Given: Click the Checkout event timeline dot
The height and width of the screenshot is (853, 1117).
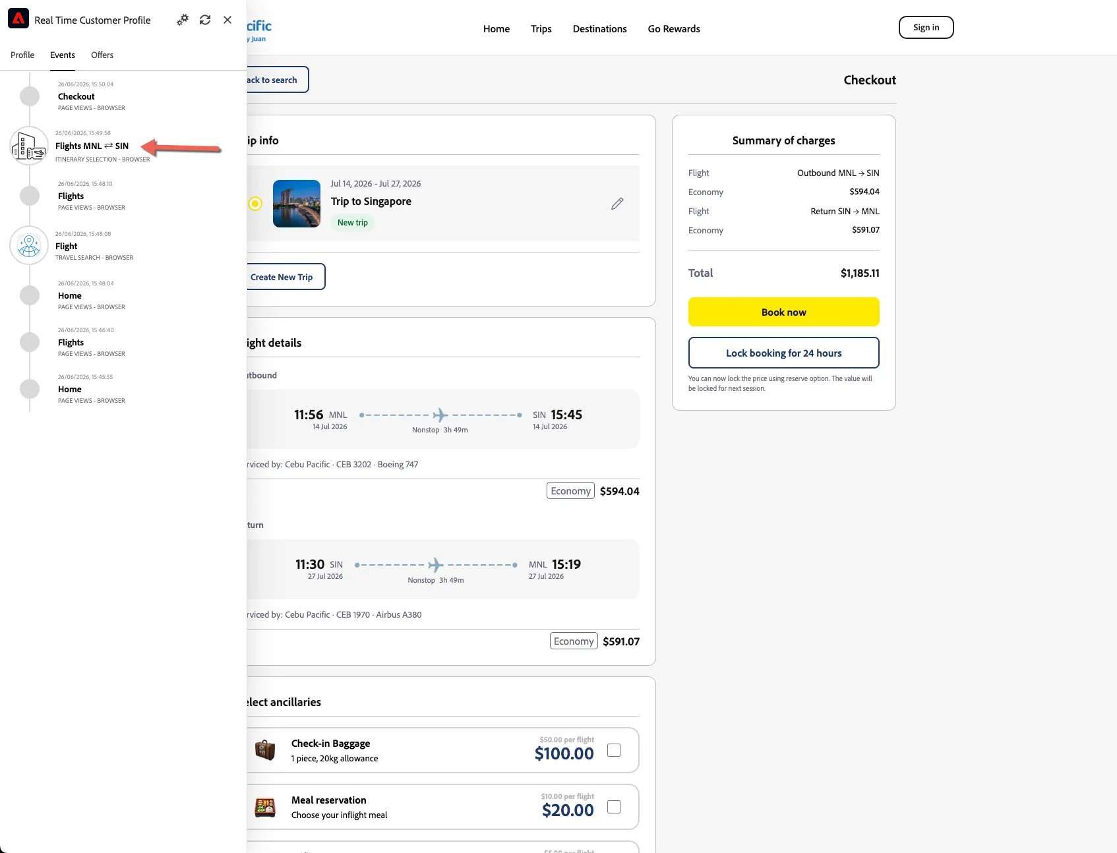Looking at the screenshot, I should pyautogui.click(x=30, y=96).
